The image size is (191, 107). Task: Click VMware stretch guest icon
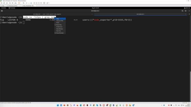47,3
